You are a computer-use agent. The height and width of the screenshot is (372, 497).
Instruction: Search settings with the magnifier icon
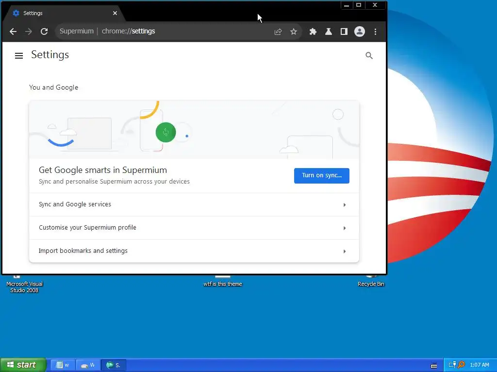(x=369, y=56)
